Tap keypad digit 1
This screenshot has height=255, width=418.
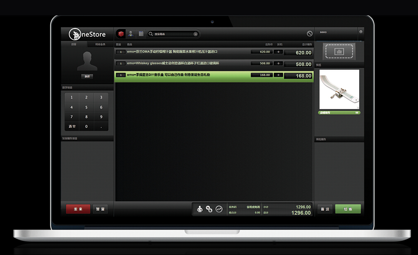[x=72, y=97]
